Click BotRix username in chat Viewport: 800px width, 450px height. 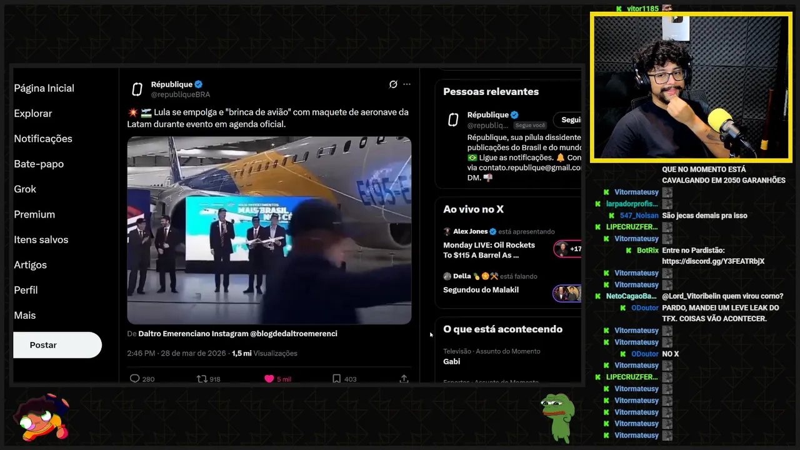point(647,250)
